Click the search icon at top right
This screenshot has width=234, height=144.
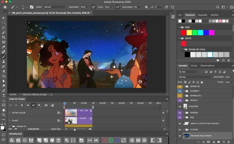[218, 7]
